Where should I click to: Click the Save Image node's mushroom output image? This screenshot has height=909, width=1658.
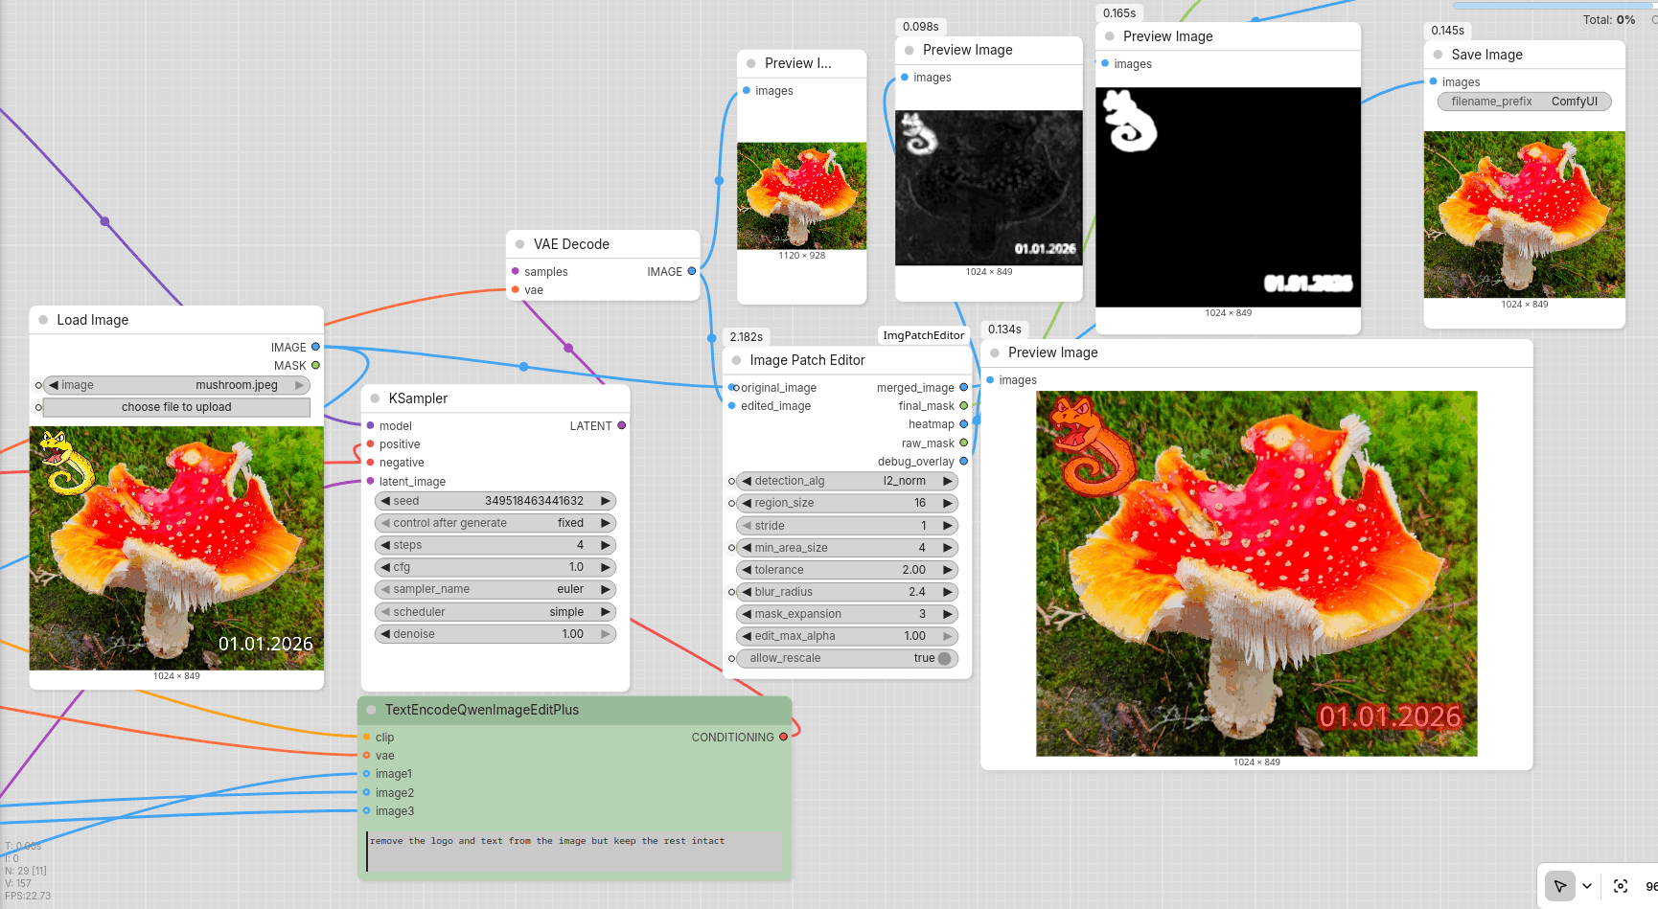coord(1524,215)
